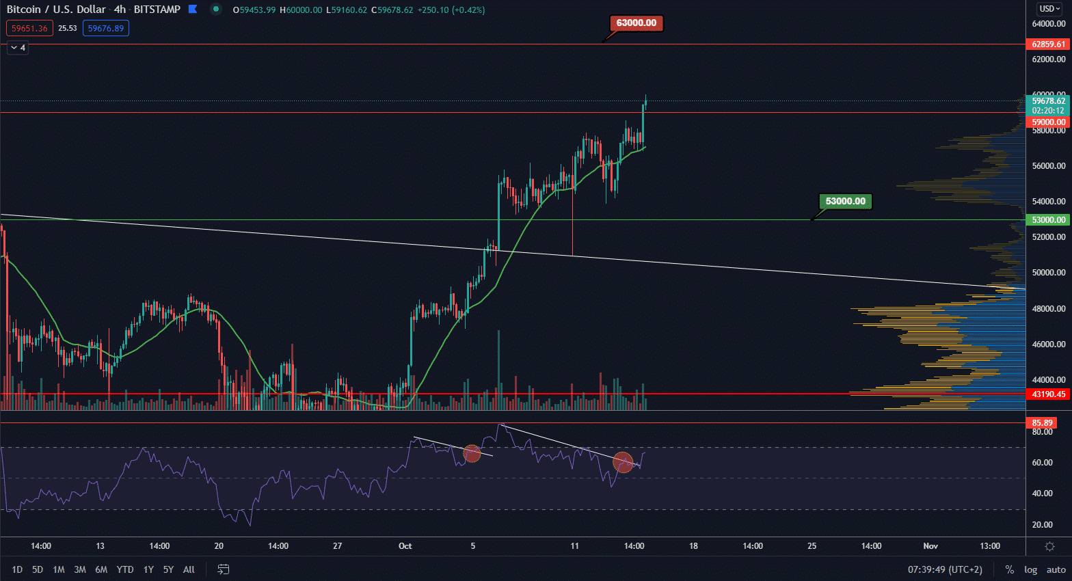The width and height of the screenshot is (1072, 581).
Task: Select the 53000.00 green price callout
Action: (845, 202)
